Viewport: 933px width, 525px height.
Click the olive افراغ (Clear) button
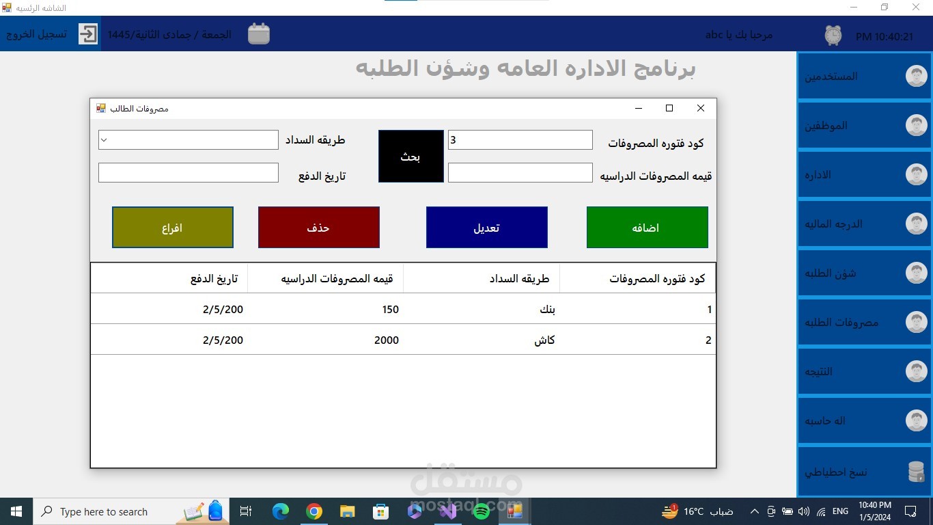[173, 228]
